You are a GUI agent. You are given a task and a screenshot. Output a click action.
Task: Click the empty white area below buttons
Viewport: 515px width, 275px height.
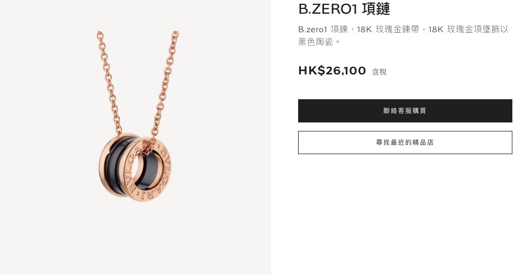[x=405, y=214]
